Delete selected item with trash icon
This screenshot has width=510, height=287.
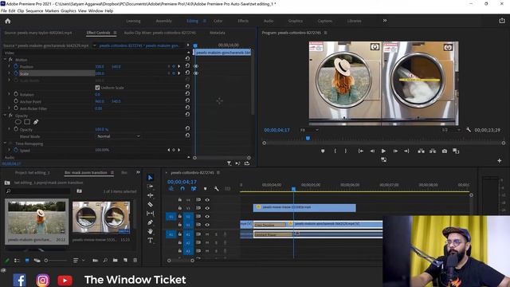click(x=135, y=261)
